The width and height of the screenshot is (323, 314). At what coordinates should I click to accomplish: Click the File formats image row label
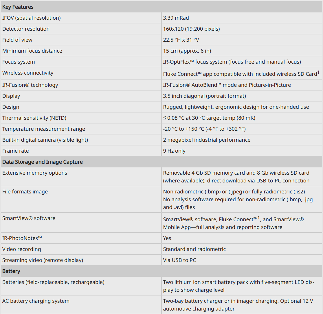[25, 192]
